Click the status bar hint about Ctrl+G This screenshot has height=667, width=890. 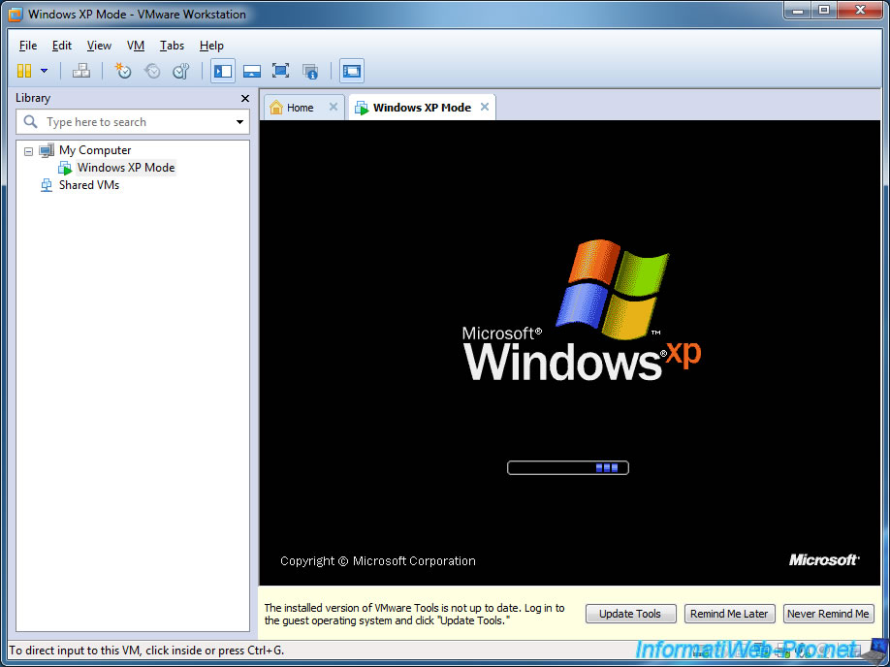pyautogui.click(x=146, y=650)
